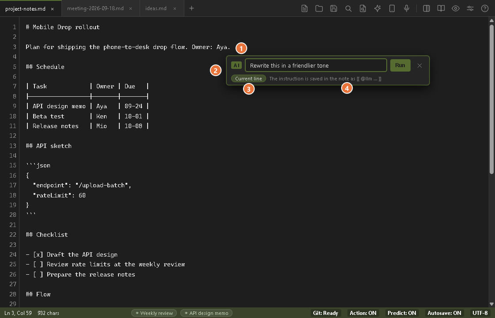This screenshot has height=318, width=495.
Task: Click vertical scrollbar thumb
Action: click(491, 98)
